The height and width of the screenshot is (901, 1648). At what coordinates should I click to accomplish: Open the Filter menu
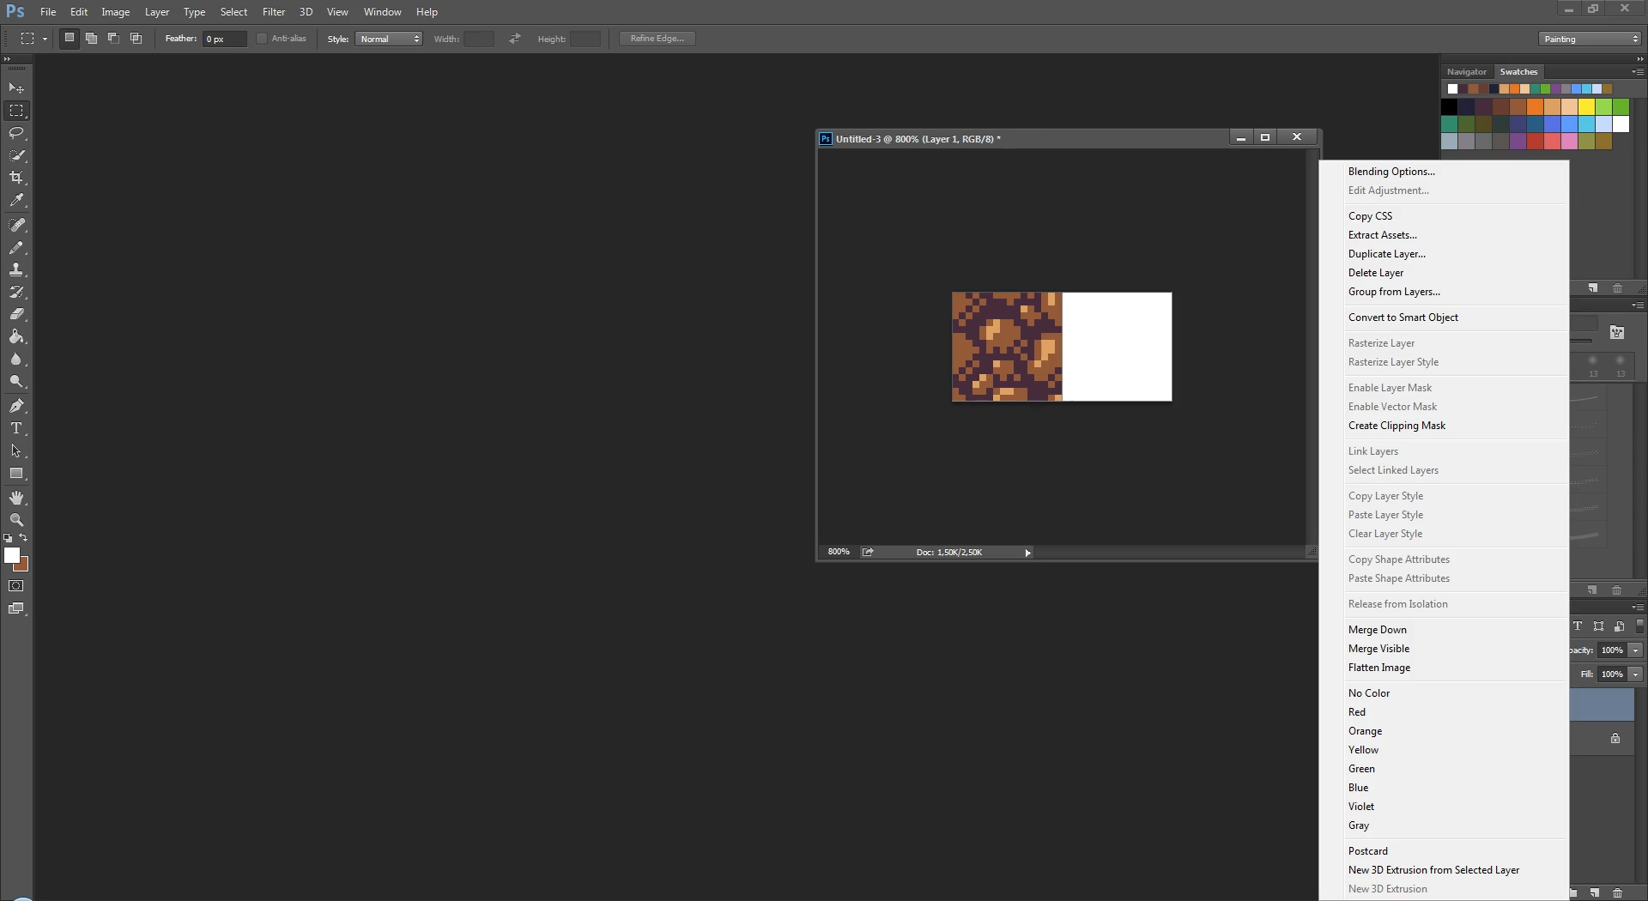[274, 12]
